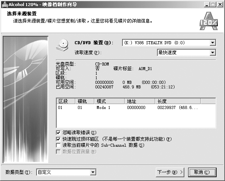Image resolution: width=225 pixels, height=181 pixels.
Task: Enable 读取当前碟片中的 Sub-Channel 数据 checkbox
Action: click(x=58, y=145)
